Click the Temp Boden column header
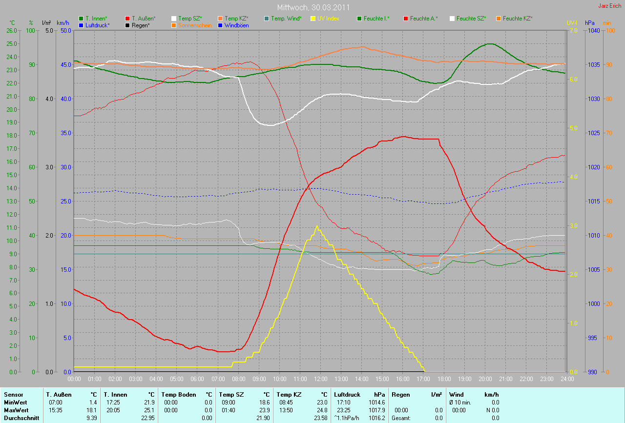 [x=179, y=395]
